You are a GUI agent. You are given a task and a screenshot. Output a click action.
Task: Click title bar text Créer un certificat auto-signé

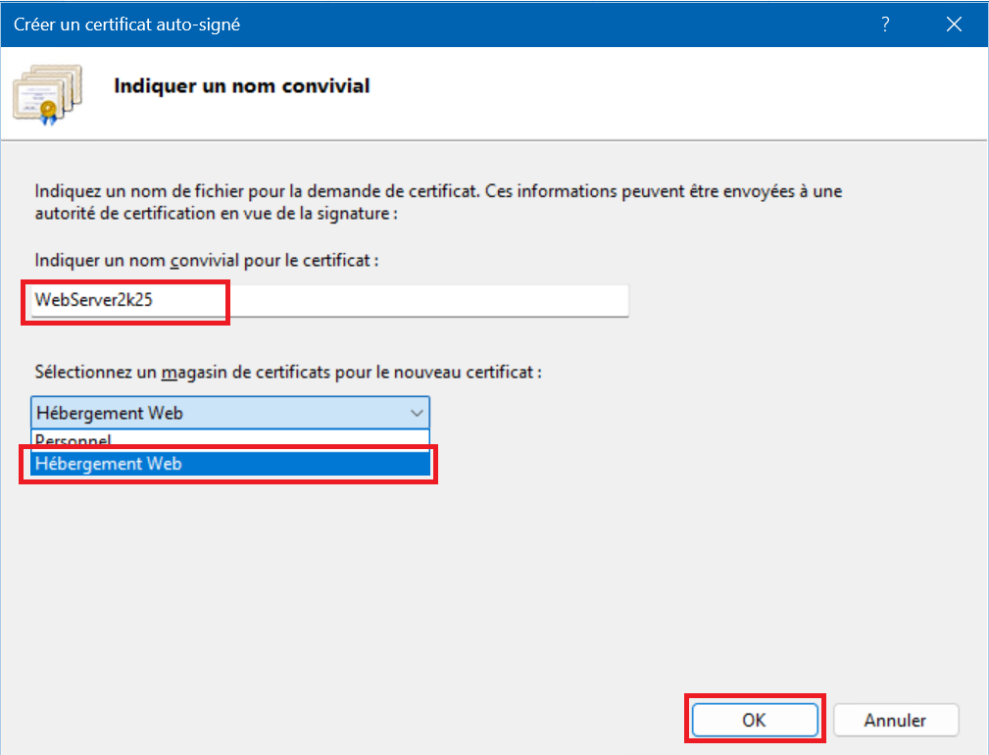click(127, 25)
